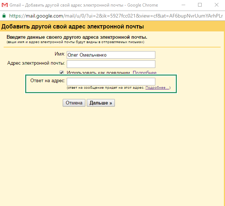The width and height of the screenshot is (225, 206).
Task: Open 'Подробнее…' link under reply-to field
Action: click(157, 88)
